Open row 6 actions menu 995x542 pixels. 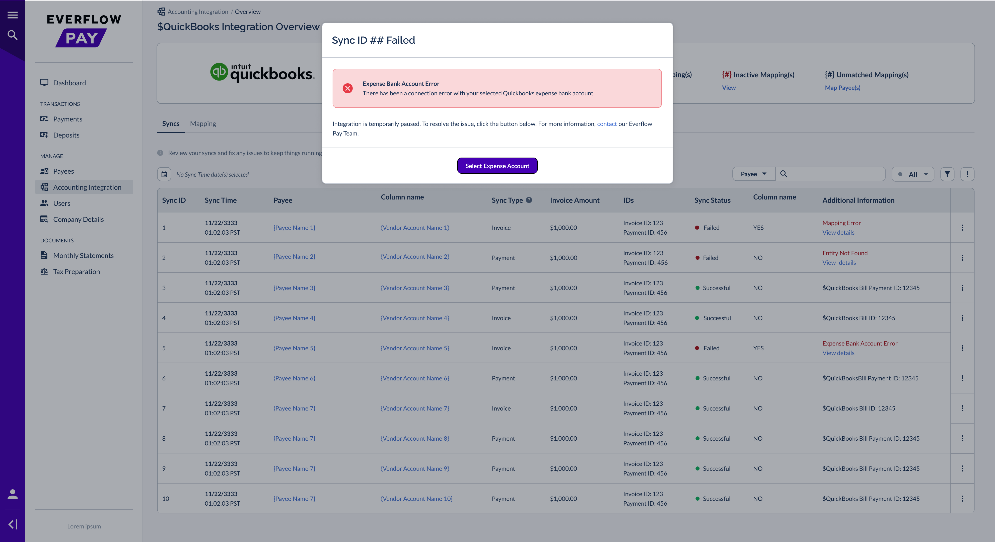click(x=962, y=378)
